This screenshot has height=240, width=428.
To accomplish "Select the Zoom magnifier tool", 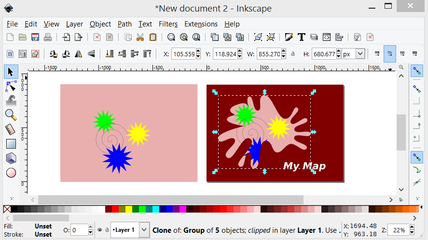I will tap(11, 114).
